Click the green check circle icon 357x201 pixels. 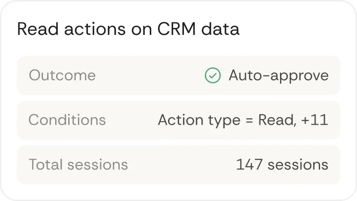pyautogui.click(x=213, y=75)
